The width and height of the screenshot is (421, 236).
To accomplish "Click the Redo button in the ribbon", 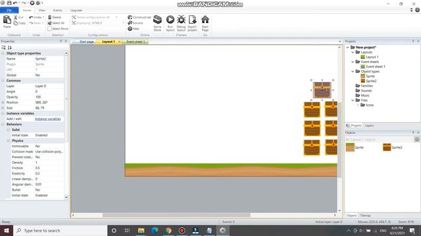I will click(x=36, y=23).
